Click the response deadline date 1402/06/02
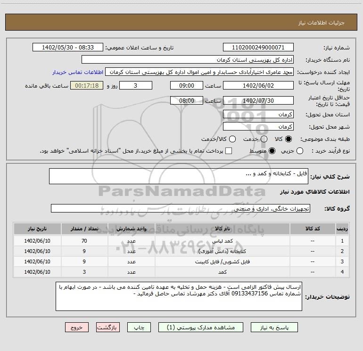Viewport: 363px width, 351px height. pyautogui.click(x=258, y=85)
